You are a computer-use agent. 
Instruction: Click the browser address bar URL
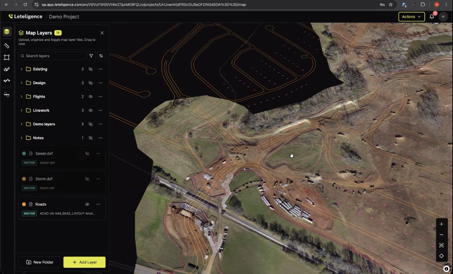[x=144, y=4]
